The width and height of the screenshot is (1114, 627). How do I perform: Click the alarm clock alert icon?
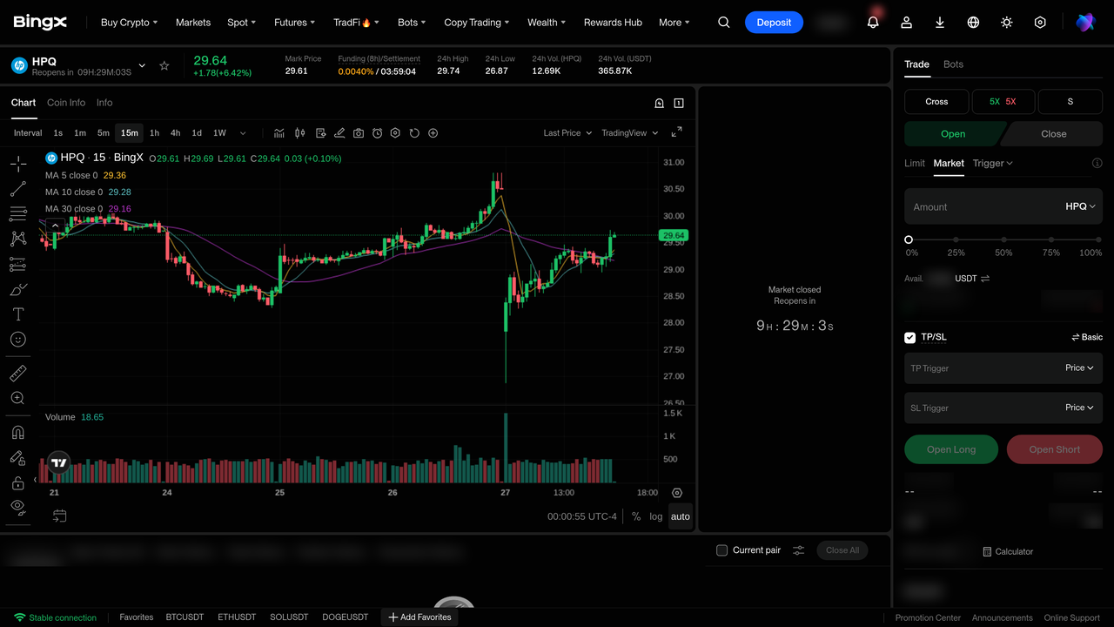(377, 133)
